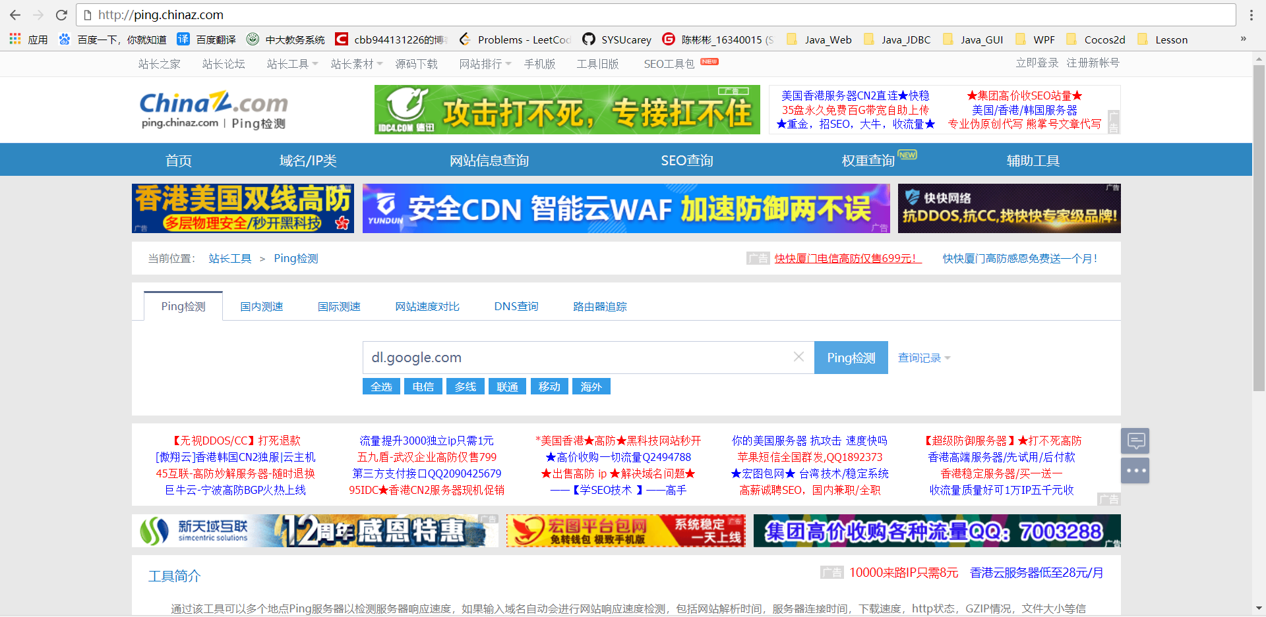Go to 首页 in the blue navbar
The height and width of the screenshot is (617, 1266).
coord(179,160)
